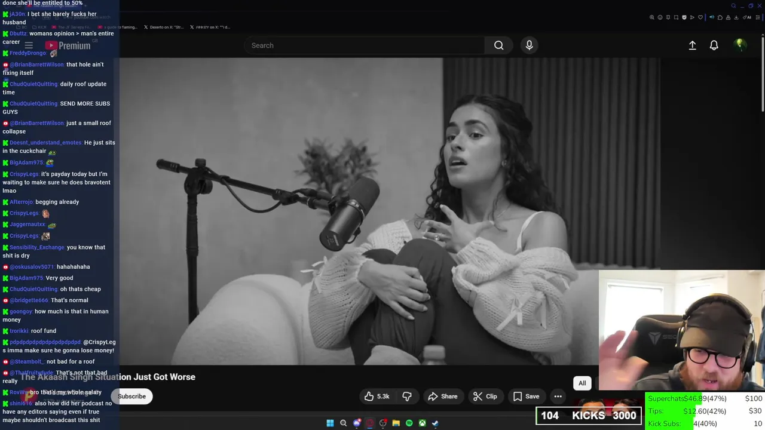This screenshot has width=765, height=430.
Task: Click the browser tab search magnifier
Action: (734, 6)
